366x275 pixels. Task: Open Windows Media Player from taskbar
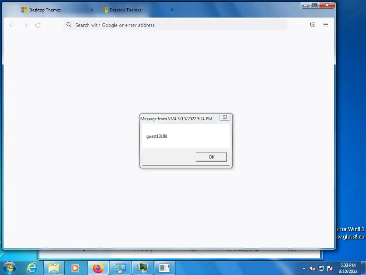click(75, 268)
